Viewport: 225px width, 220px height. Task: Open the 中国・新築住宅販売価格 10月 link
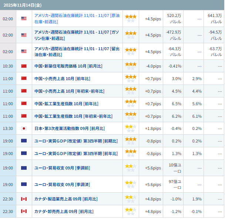pos(68,66)
